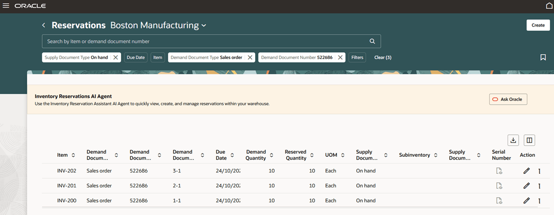Screen dimensions: 554x215
Task: Select the INV-200 item cell
Action: (x=67, y=200)
